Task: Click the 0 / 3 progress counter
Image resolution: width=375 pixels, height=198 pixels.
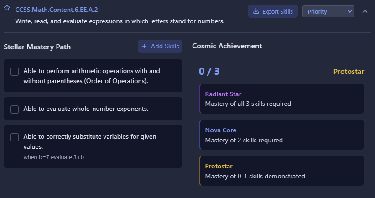Action: click(x=209, y=71)
